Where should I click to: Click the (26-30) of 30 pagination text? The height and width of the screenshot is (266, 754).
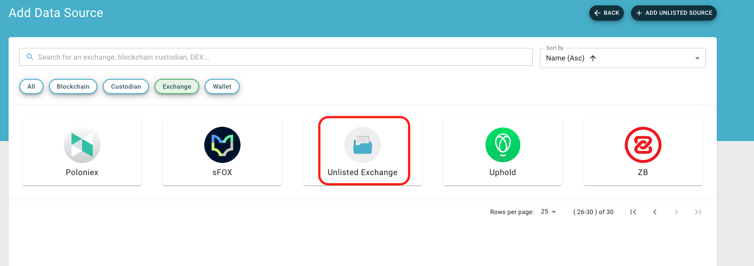593,212
